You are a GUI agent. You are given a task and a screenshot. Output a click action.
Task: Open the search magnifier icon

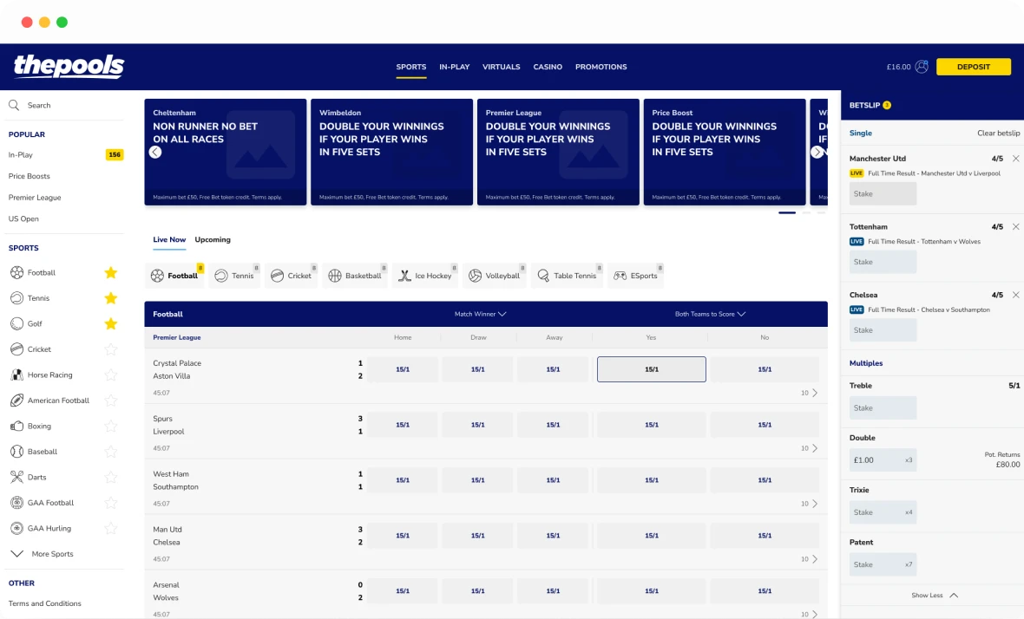(14, 105)
